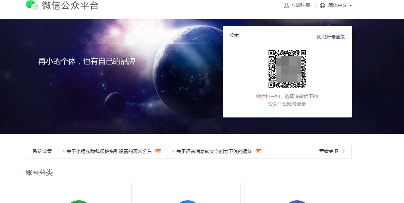The image size is (404, 203).
Task: Click the user silhouette icon beside 立即注册
Action: click(x=287, y=5)
